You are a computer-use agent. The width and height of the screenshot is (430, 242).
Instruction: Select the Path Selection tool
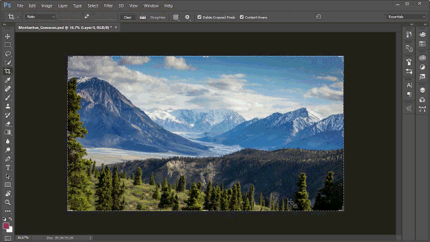(7, 176)
